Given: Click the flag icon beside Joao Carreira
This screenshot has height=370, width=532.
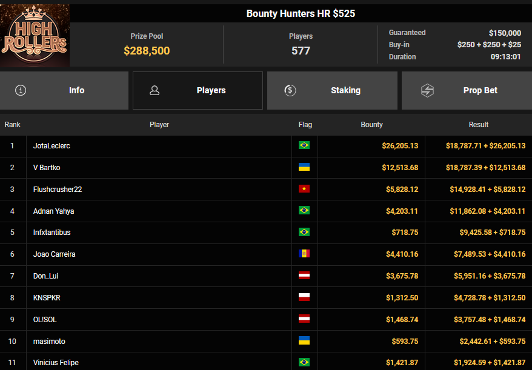Looking at the screenshot, I should point(304,254).
